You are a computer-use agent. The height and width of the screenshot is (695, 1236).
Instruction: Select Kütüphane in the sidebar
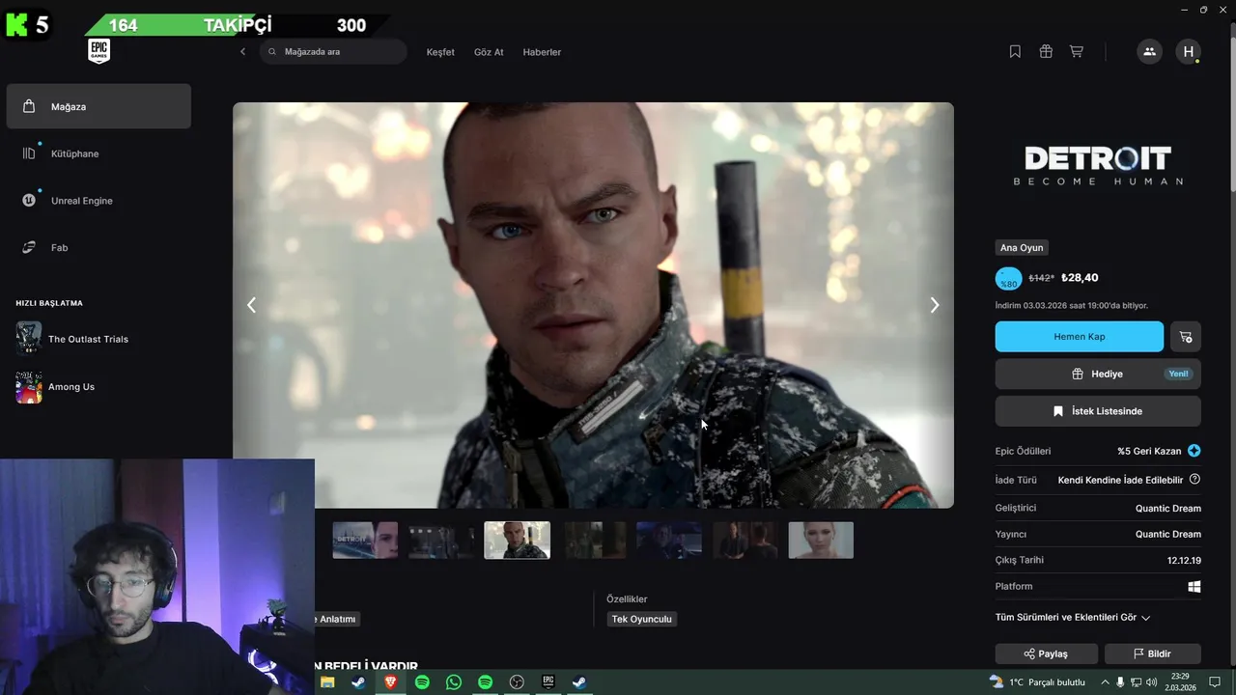[x=98, y=153]
